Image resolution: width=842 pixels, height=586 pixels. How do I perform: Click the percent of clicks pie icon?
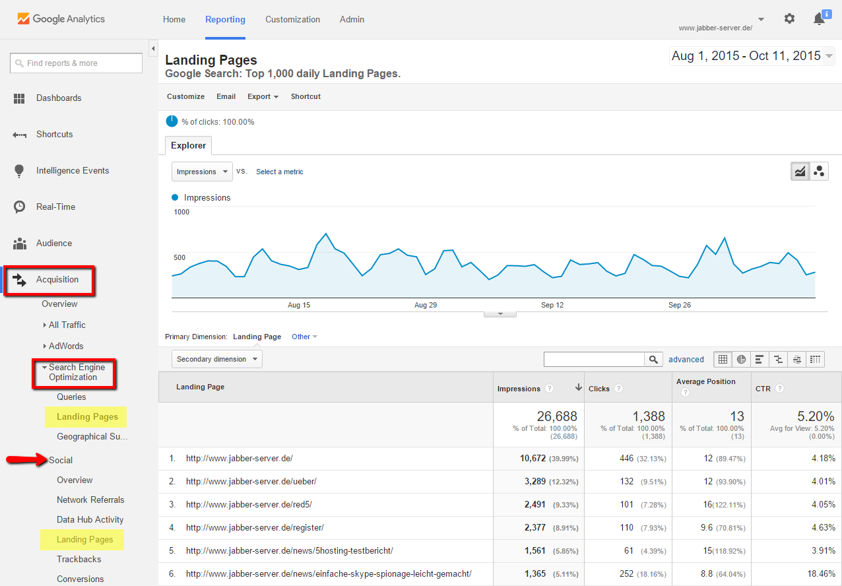(x=172, y=121)
